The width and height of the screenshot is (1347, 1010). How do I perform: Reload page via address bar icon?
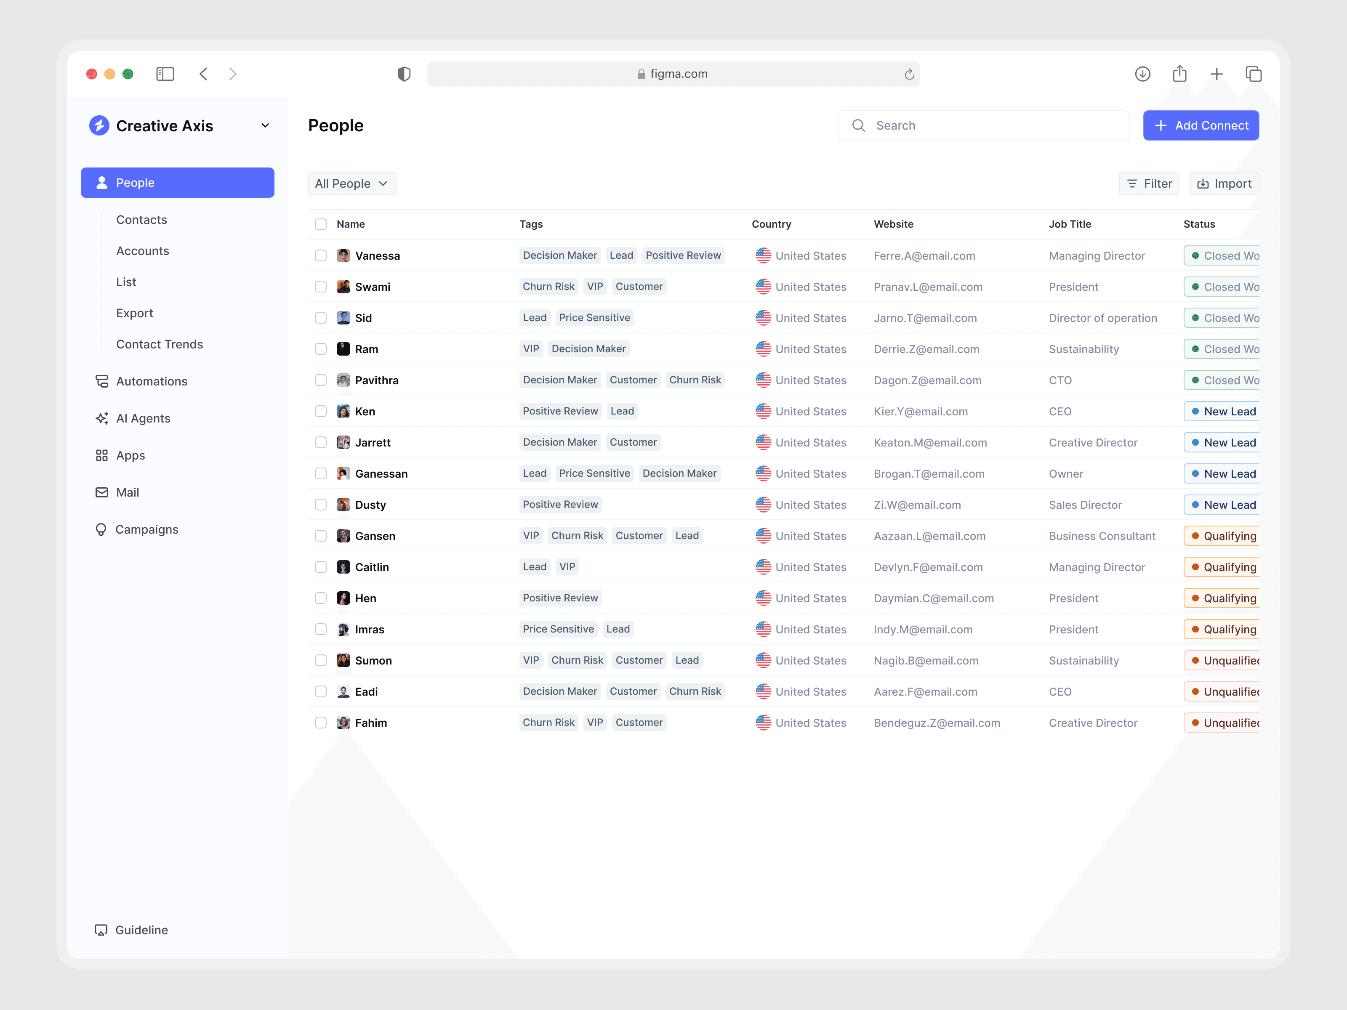(908, 74)
